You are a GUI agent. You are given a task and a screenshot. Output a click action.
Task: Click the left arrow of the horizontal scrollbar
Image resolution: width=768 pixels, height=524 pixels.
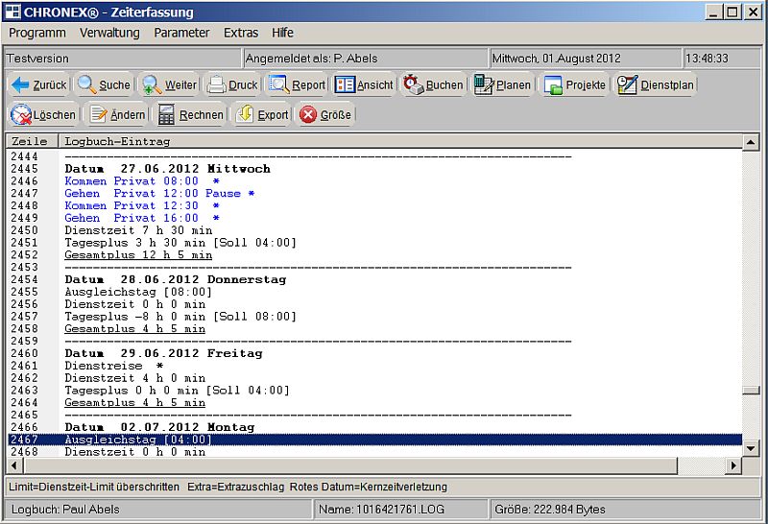pos(14,465)
